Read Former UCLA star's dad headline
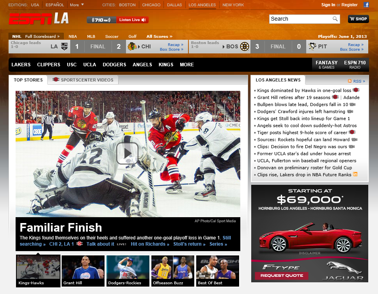The height and width of the screenshot is (294, 378). click(304, 154)
